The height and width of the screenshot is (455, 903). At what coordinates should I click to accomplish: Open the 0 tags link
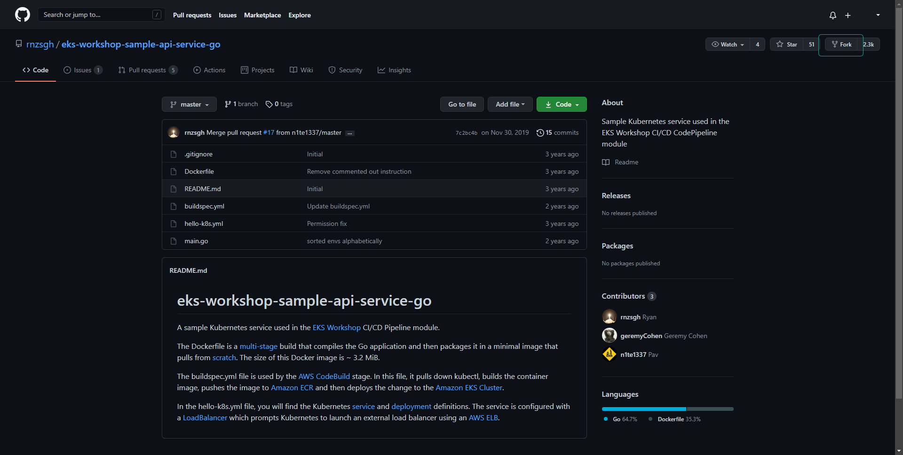click(x=279, y=104)
